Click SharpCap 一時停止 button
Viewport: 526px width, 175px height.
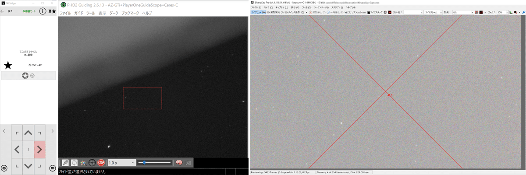pos(335,12)
